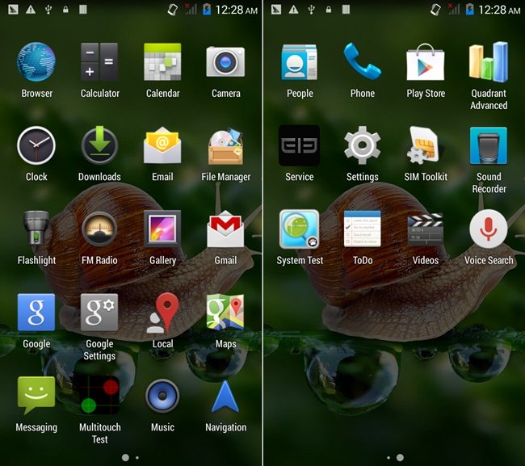This screenshot has width=525, height=466.
Task: Launch FM Radio
Action: pos(99,229)
